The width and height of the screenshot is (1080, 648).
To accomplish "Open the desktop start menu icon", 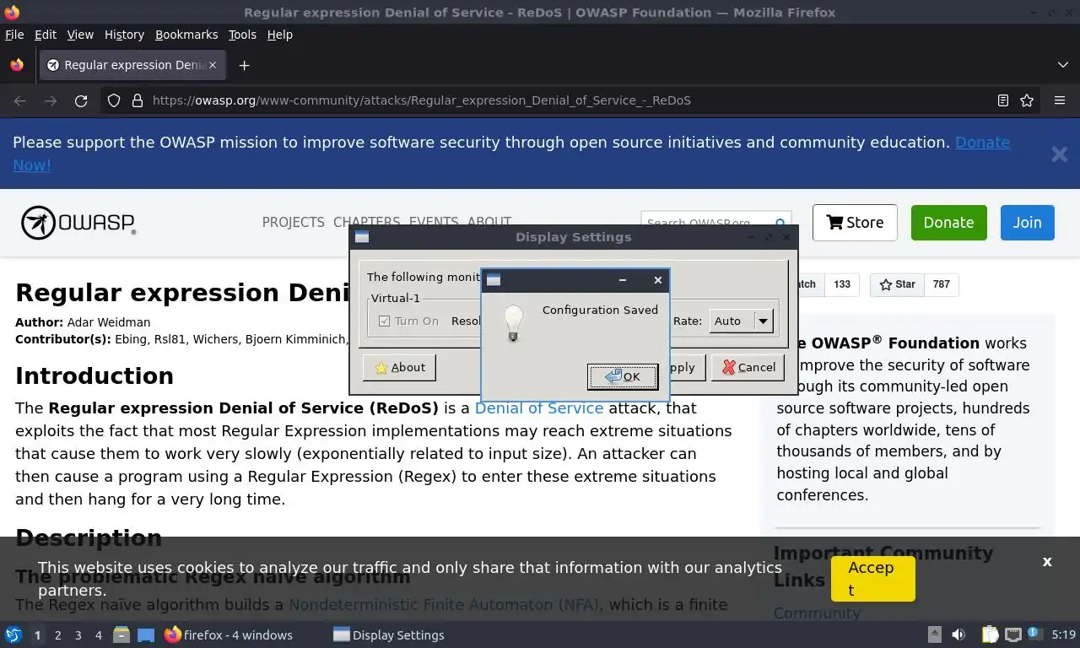I will pyautogui.click(x=13, y=635).
